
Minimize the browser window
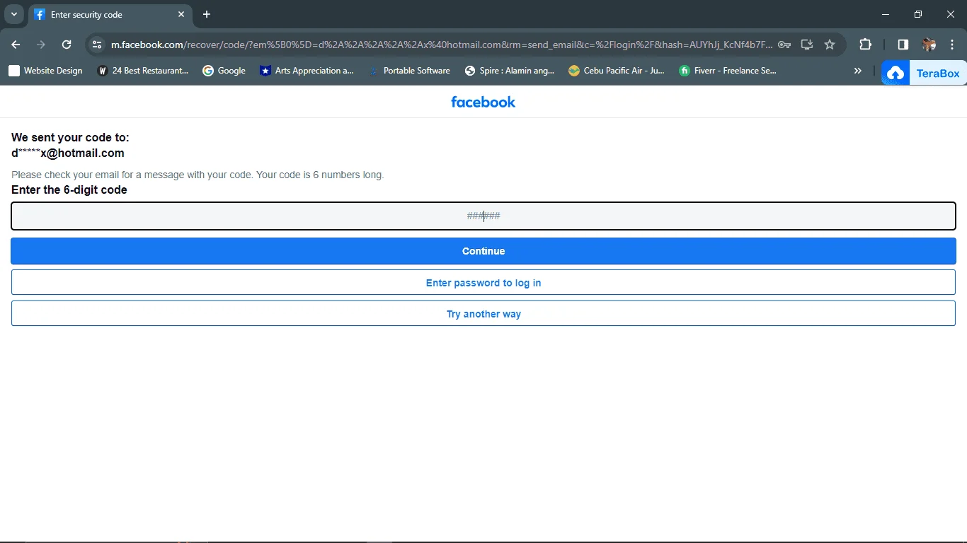tap(886, 14)
